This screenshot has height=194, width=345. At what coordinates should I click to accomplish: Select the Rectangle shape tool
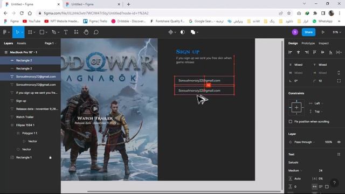click(x=42, y=32)
